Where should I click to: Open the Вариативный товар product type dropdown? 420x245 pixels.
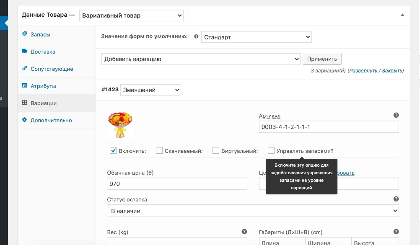(x=131, y=15)
